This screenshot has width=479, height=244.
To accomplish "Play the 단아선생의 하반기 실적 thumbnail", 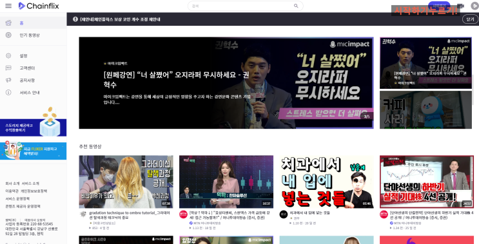I will 427,182.
